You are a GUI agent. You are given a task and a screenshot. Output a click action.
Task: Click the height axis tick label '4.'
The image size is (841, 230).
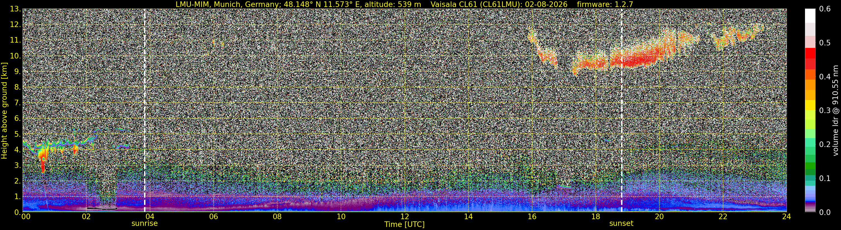(17, 150)
